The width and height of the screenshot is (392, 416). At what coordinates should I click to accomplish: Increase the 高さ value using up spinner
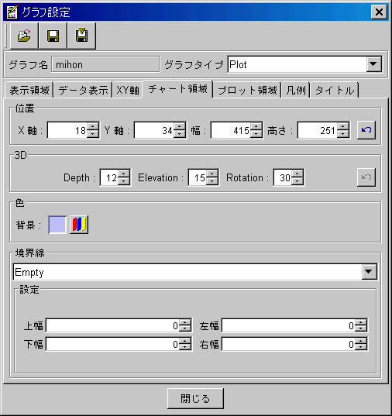[x=343, y=126]
